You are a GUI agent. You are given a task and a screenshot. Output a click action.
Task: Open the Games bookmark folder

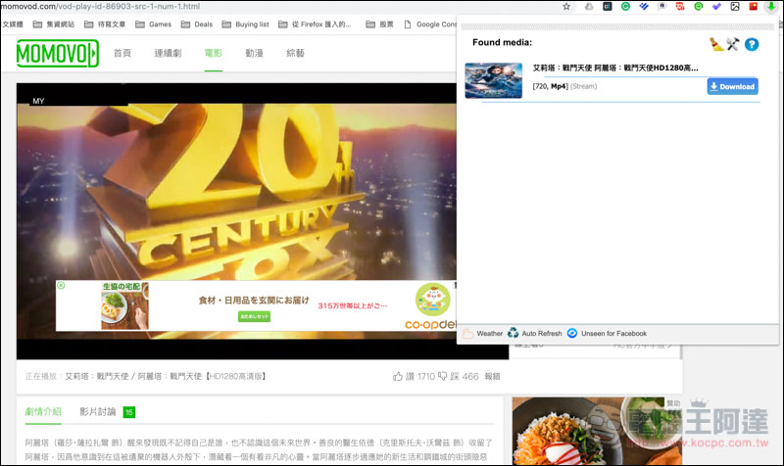[154, 23]
